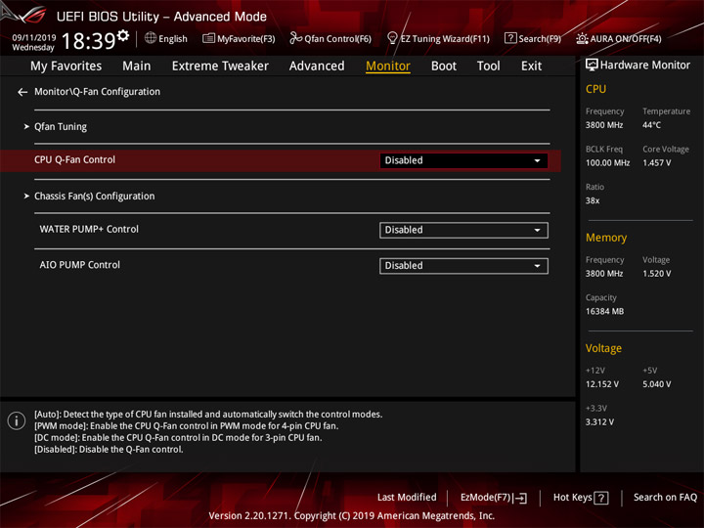Open Qfan Control(F6) fan icon
The width and height of the screenshot is (704, 528).
pos(295,38)
